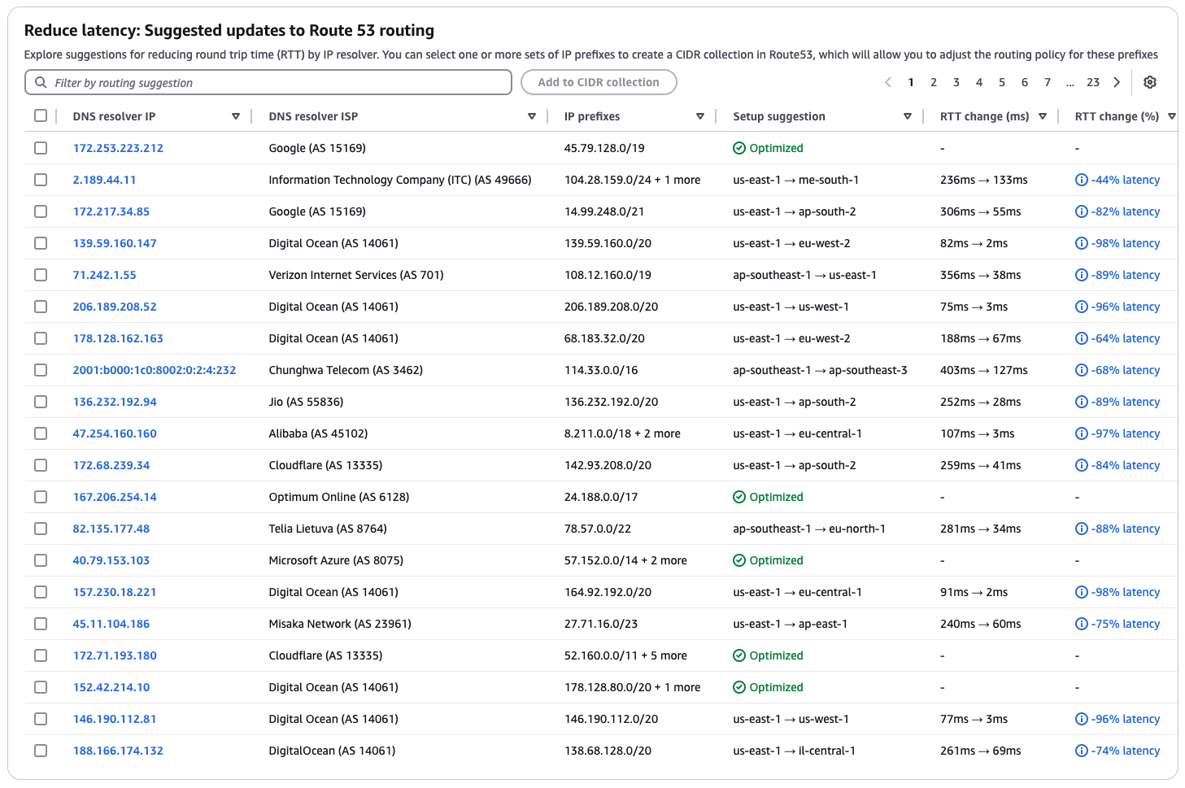This screenshot has width=1185, height=788.
Task: Open resolver link 45.11.104.186
Action: click(111, 624)
